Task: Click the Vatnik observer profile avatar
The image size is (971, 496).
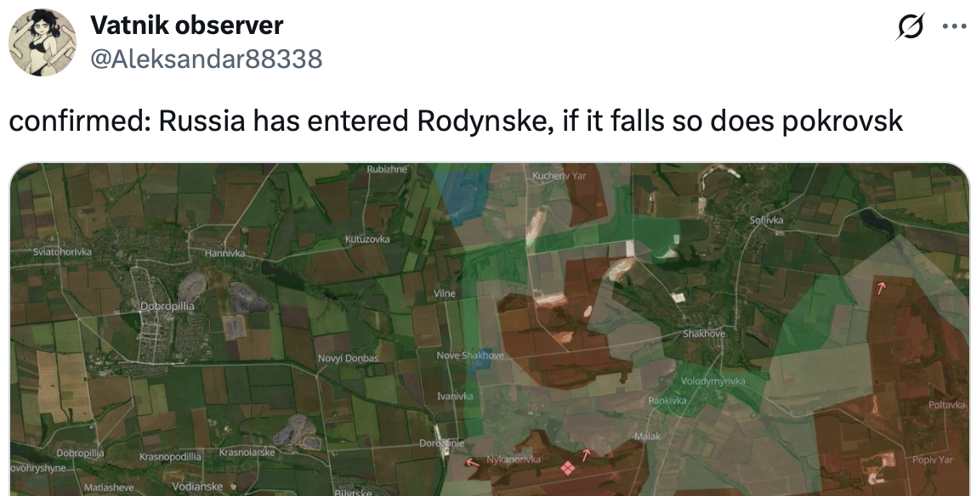Action: (x=43, y=43)
